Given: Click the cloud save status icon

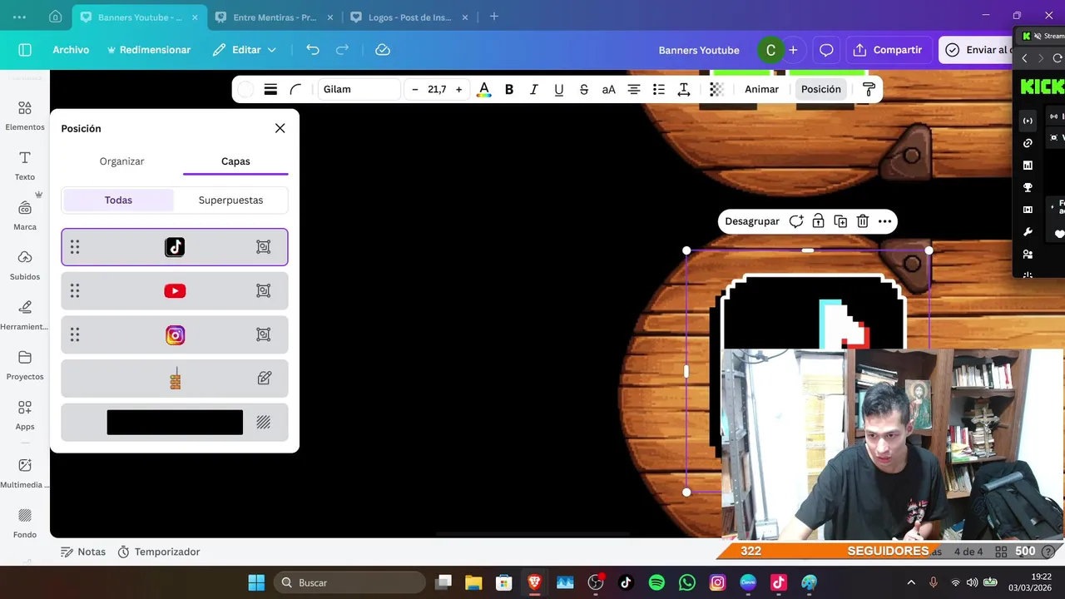Looking at the screenshot, I should 383,50.
